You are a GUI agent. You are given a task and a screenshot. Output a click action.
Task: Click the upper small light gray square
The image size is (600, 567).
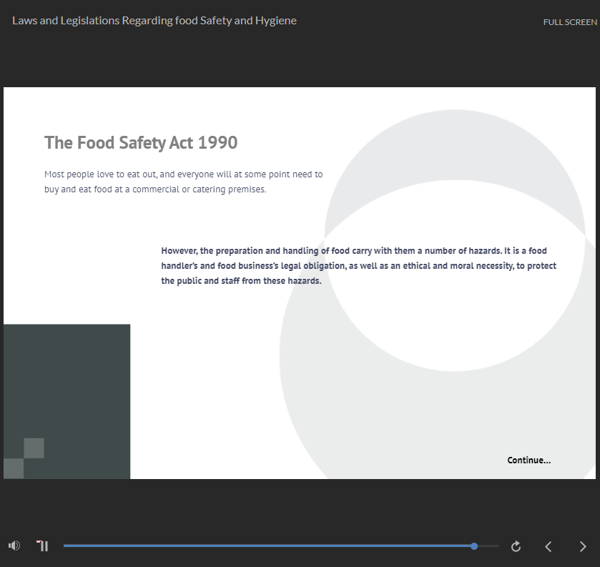pos(34,448)
